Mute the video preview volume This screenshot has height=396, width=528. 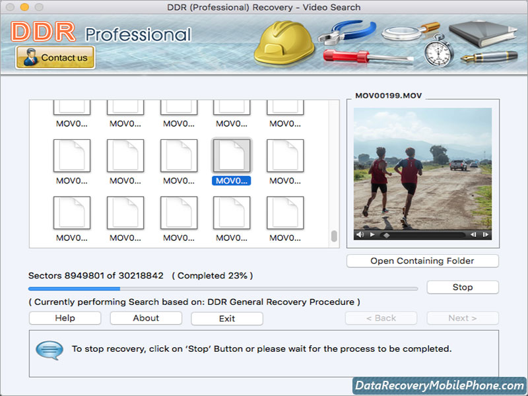[x=360, y=234]
